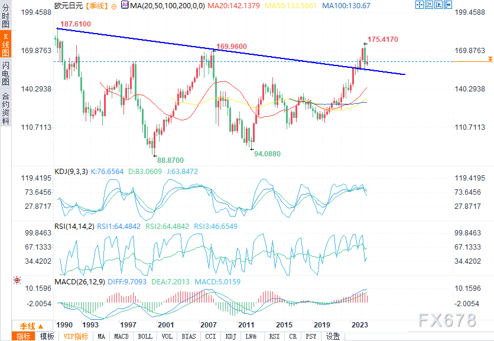This screenshot has width=494, height=341.
Task: Expand the 季线 period selector
Action: pyautogui.click(x=31, y=326)
